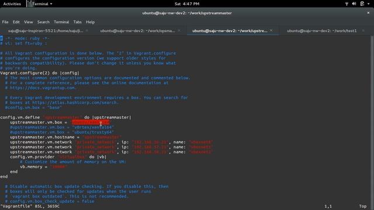Screen dimensions: 374x210
Task: Click the 'Vagrant.configure(2) do |config|' line
Action: click(x=40, y=73)
